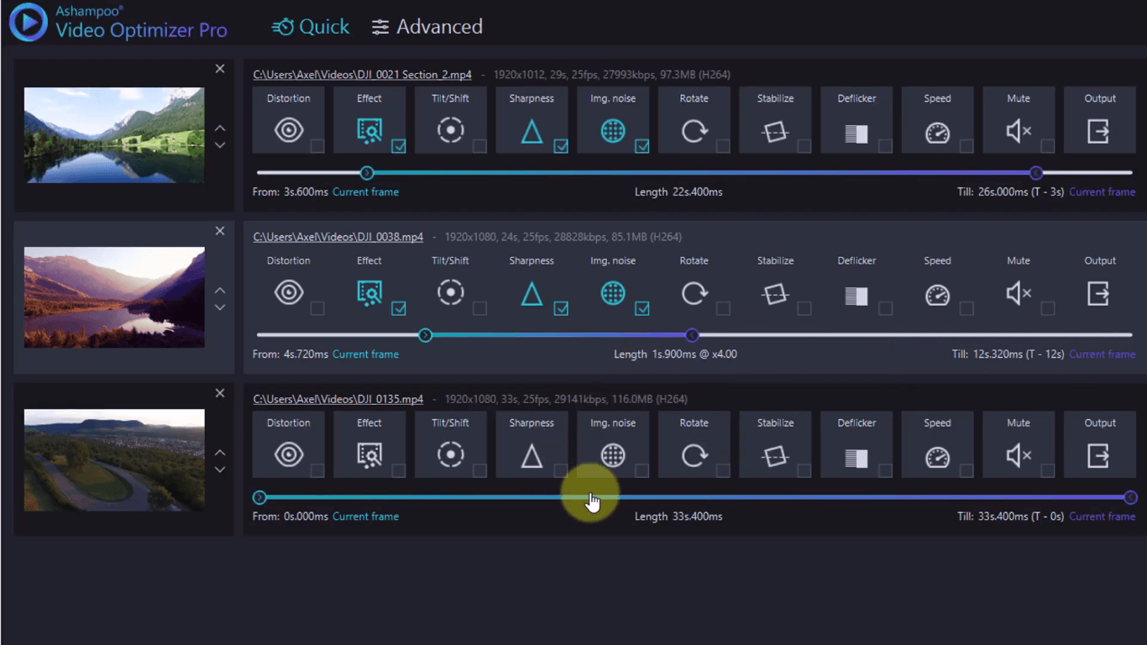
Task: Open the DJI_0038.mp4 file path link
Action: (x=338, y=237)
